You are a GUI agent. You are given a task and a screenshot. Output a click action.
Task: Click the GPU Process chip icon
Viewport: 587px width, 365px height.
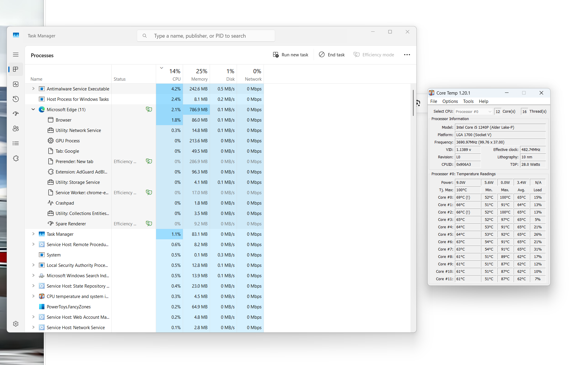(51, 141)
